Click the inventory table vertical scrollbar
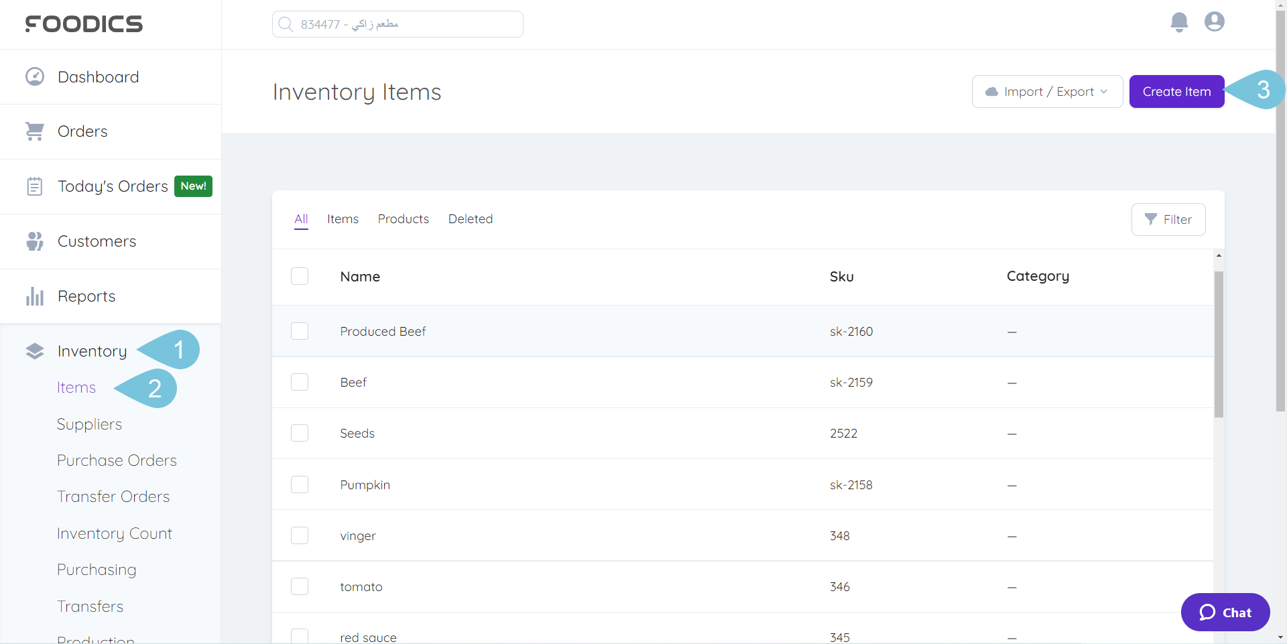This screenshot has width=1287, height=644. point(1219,344)
